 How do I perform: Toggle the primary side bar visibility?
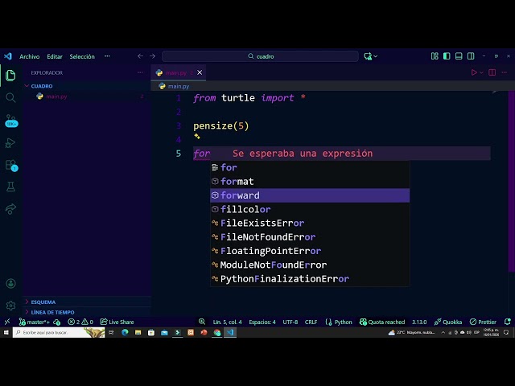(447, 56)
